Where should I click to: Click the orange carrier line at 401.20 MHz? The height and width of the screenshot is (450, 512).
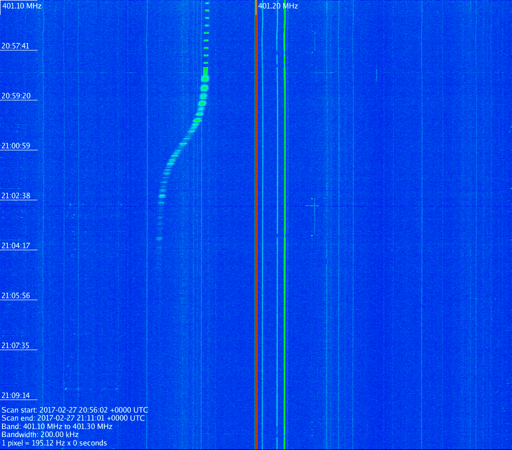pos(256,225)
